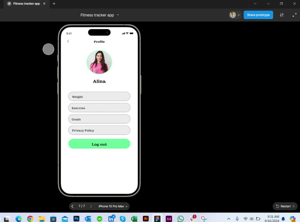
Task: Open Illustrator from taskbar
Action: (145, 218)
